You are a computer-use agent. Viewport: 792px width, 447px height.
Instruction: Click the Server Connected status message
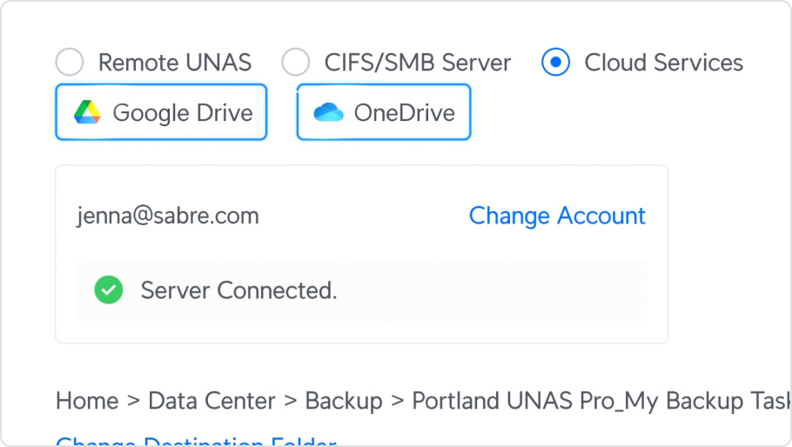pos(239,290)
